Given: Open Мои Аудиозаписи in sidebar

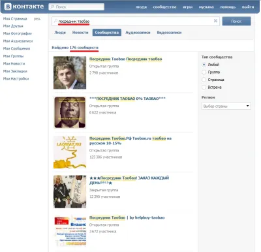Looking at the screenshot, I should [x=18, y=41].
